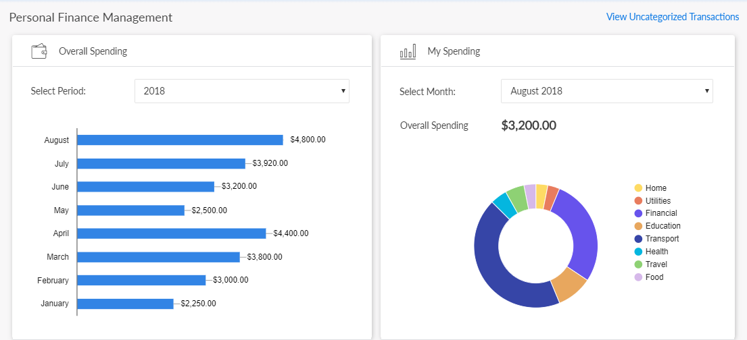This screenshot has height=340, width=747.
Task: Open View Uncategorized Transactions link
Action: pyautogui.click(x=672, y=17)
